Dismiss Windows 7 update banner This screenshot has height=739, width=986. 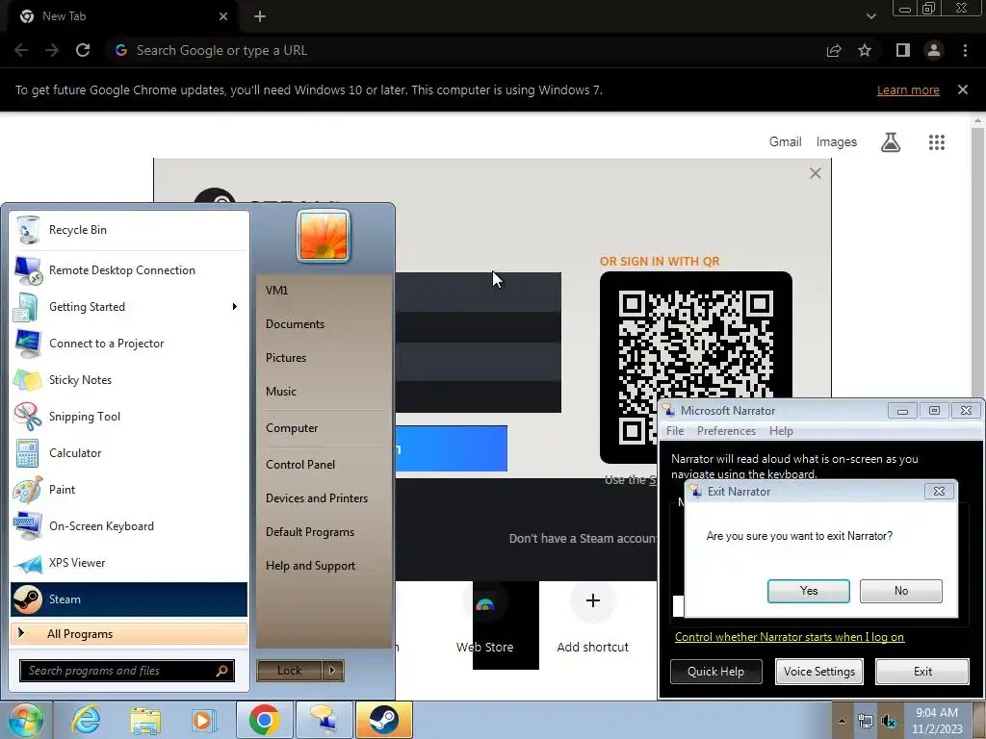(x=963, y=89)
